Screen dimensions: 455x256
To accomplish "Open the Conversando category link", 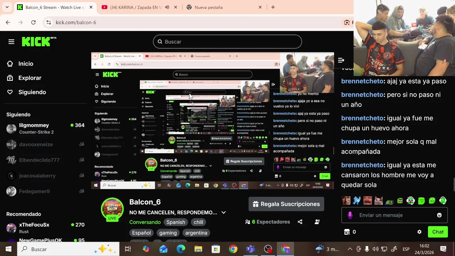I will coord(145,222).
